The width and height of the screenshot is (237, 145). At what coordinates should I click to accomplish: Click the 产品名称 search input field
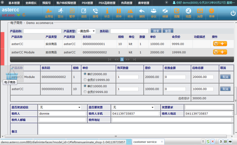[42, 31]
